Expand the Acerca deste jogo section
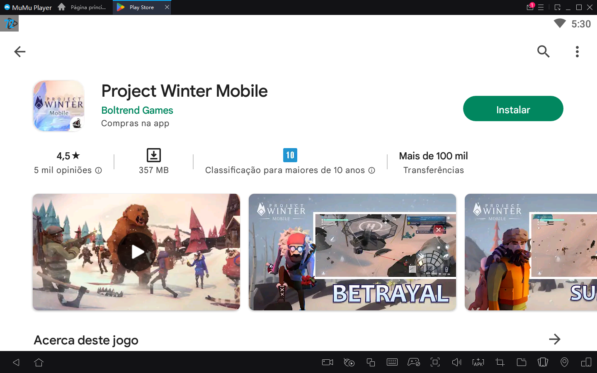The image size is (597, 373). tap(555, 339)
